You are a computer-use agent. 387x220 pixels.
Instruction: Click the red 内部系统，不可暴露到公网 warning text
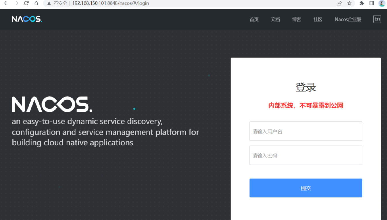click(306, 106)
